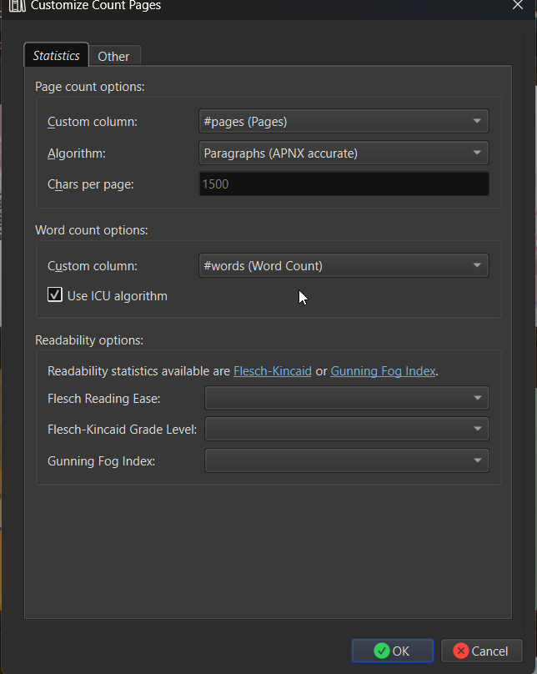The image size is (537, 674).
Task: Click the Custom column label under Word count options
Action: [x=92, y=266]
